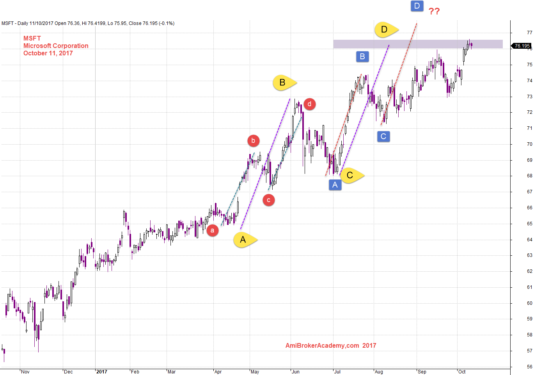This screenshot has height=375, width=534.
Task: Click the 64 price axis label
Action: (x=529, y=240)
